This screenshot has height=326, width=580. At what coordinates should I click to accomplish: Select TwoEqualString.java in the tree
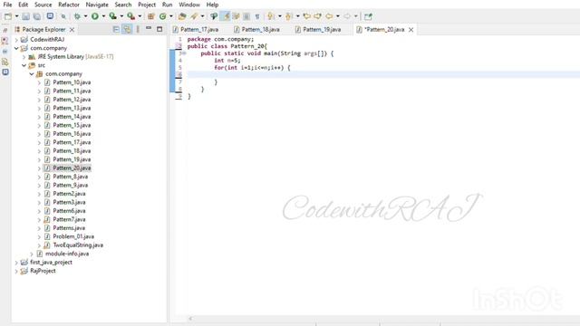tap(78, 245)
